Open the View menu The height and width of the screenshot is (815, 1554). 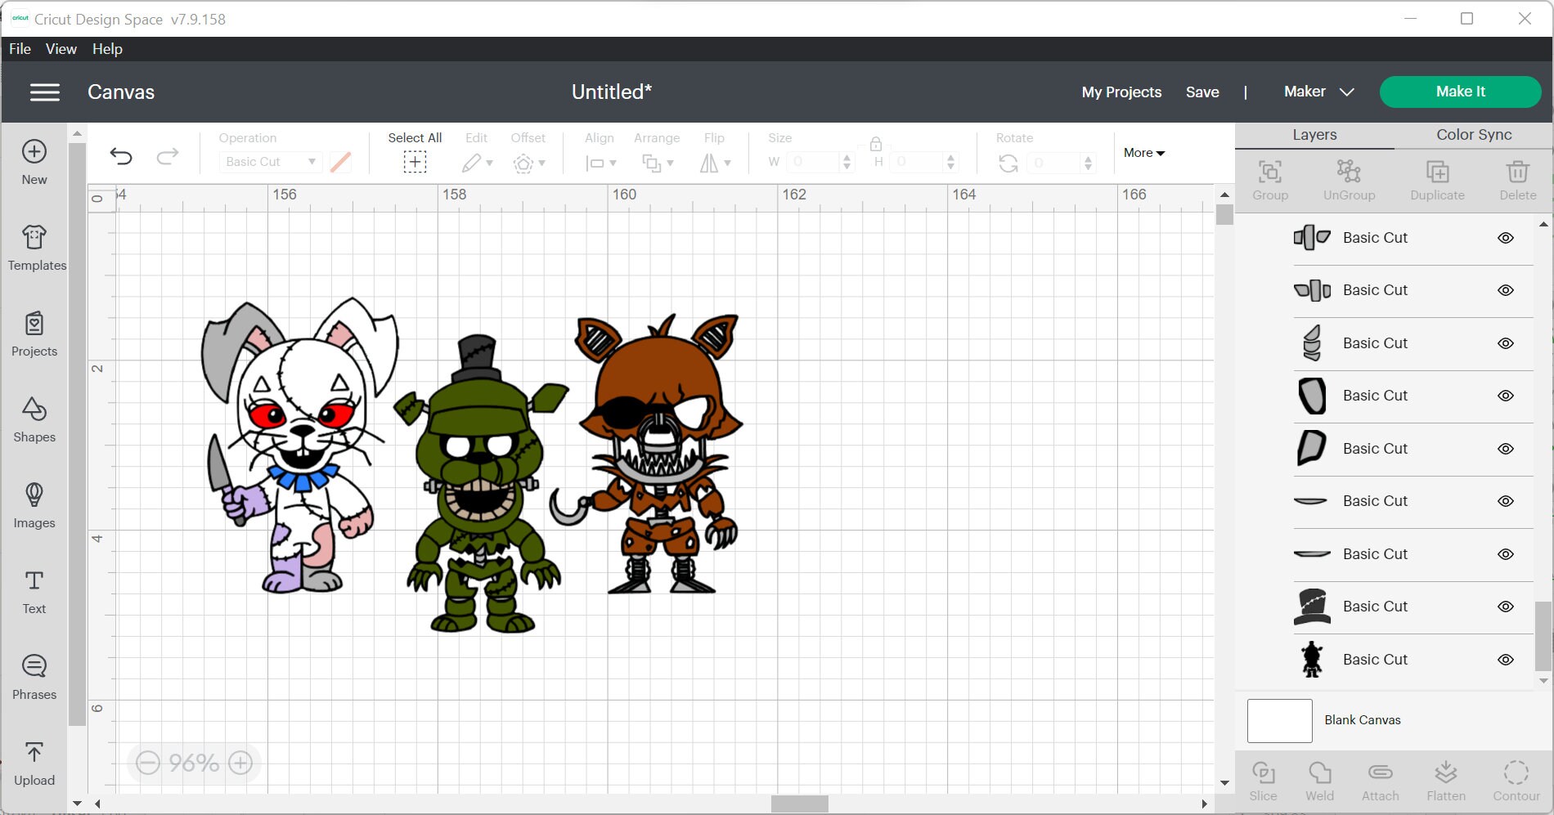60,48
